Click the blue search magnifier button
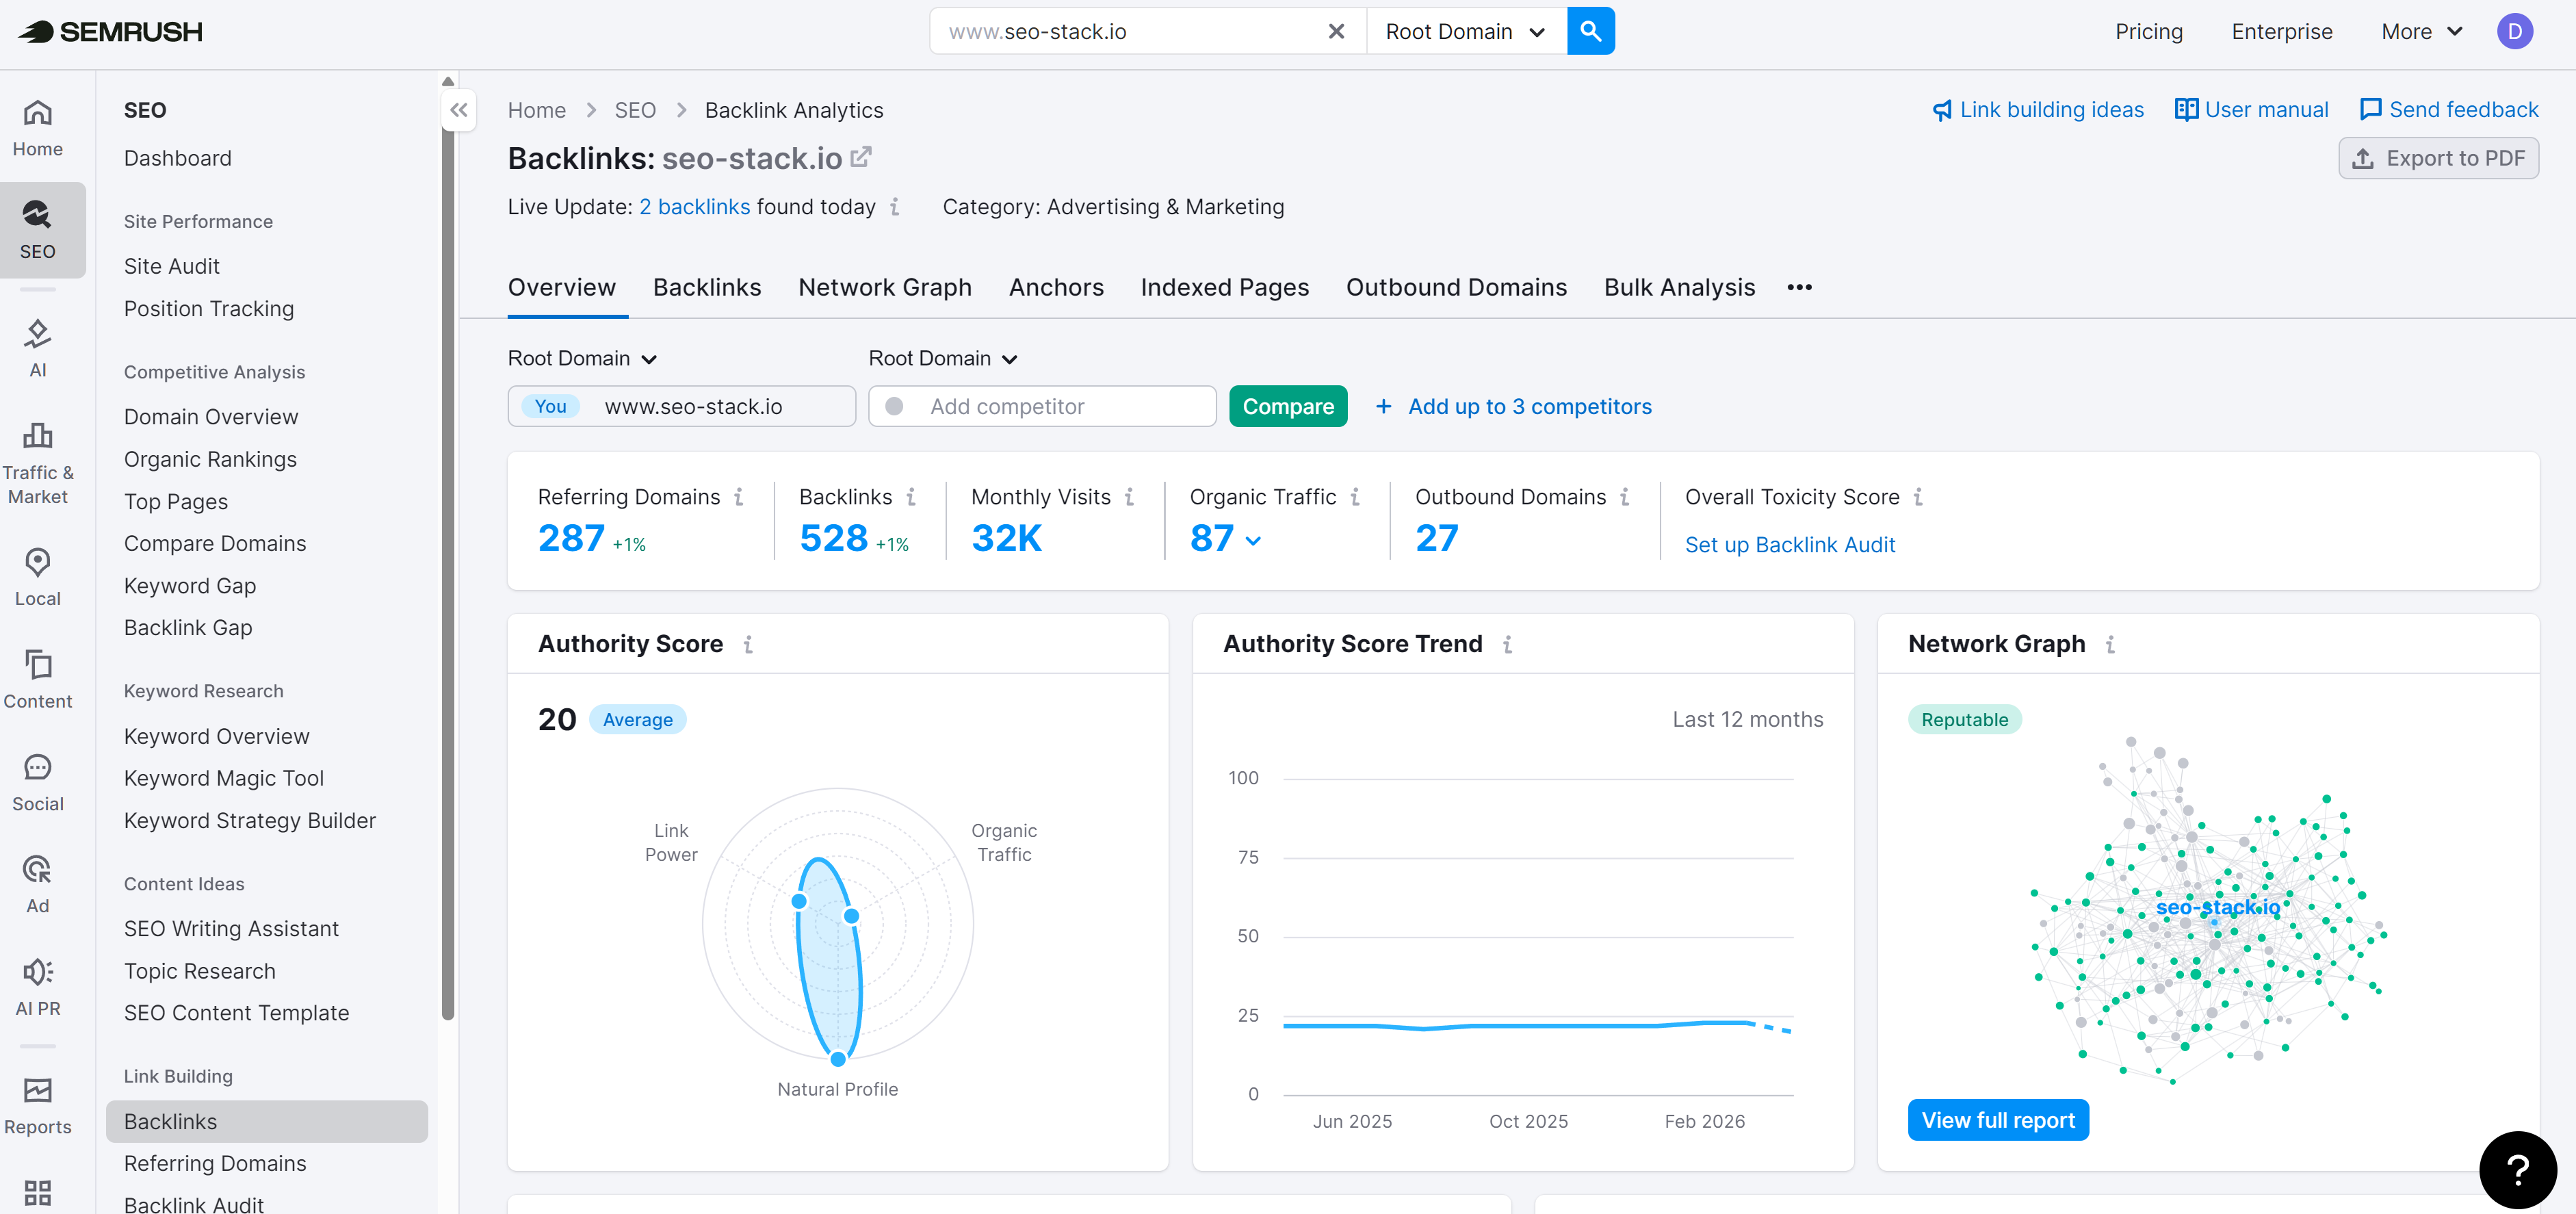2576x1214 pixels. (x=1590, y=31)
